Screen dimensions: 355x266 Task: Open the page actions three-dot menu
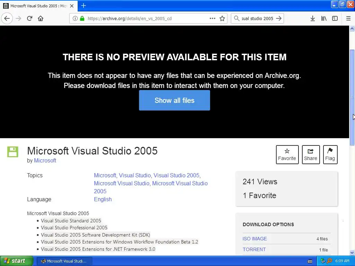213,18
